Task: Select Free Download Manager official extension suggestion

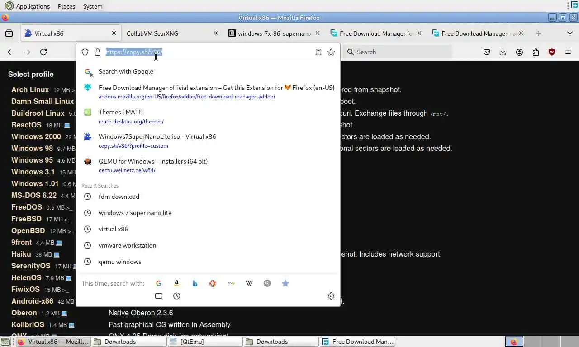Action: (208, 92)
